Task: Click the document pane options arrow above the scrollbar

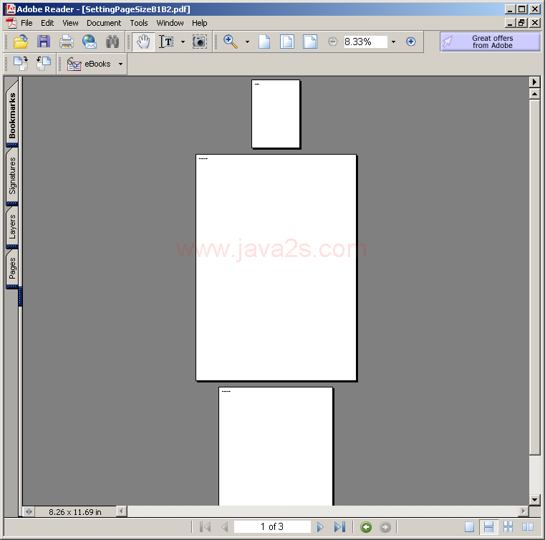Action: click(x=534, y=82)
